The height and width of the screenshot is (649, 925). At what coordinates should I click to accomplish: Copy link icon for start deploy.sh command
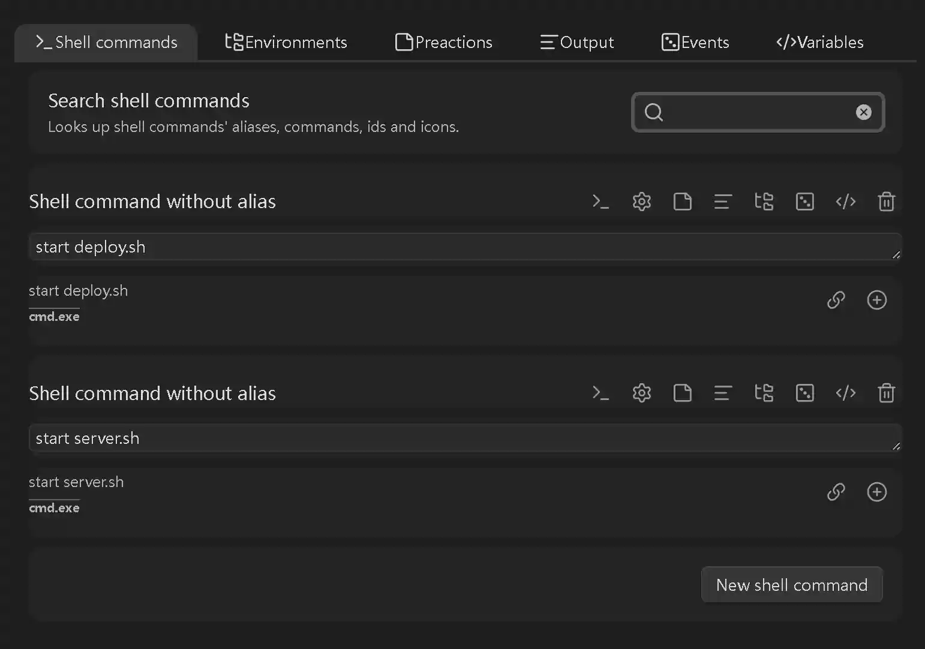click(x=836, y=300)
